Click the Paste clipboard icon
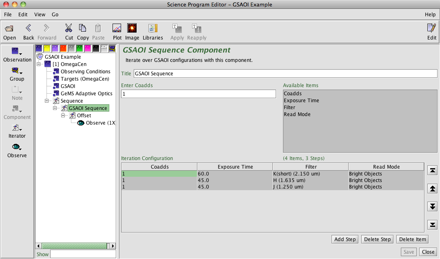Viewport: 440px width, 259px height. [98, 28]
